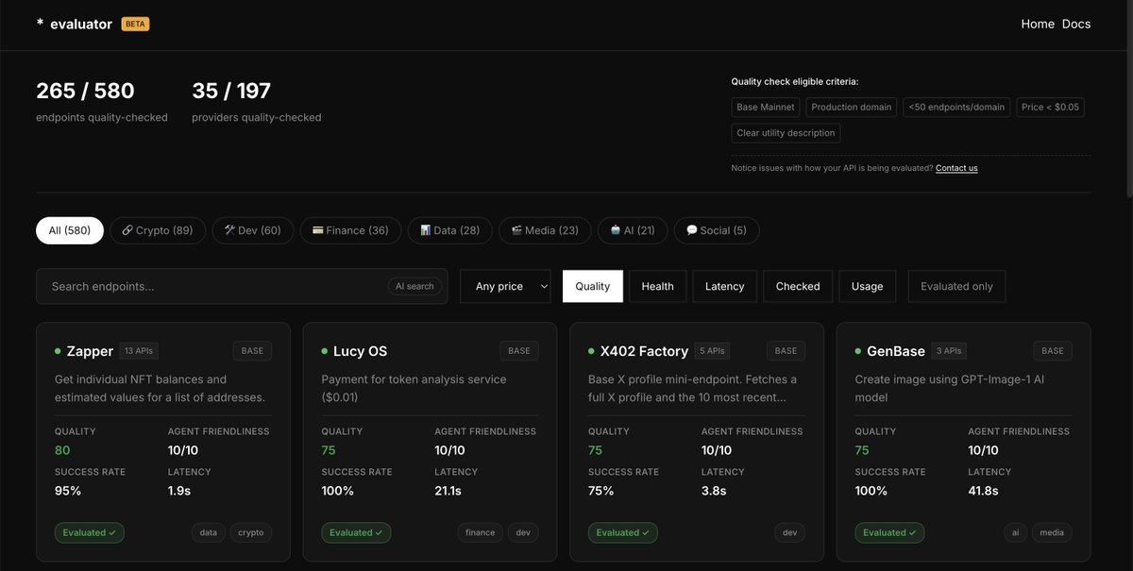Click the green status dot beside Lucy OS
This screenshot has height=571, width=1133.
325,351
